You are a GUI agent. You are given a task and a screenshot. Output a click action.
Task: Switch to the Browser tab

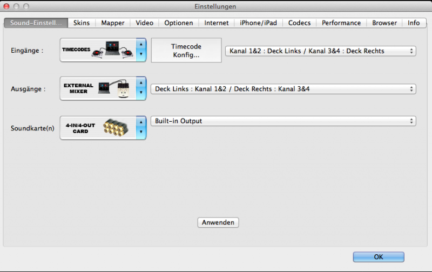(384, 23)
